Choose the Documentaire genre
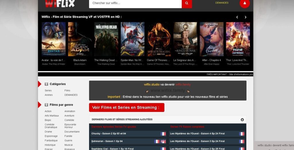Viewport: 294px width, 150px height. pyautogui.click(x=72, y=132)
